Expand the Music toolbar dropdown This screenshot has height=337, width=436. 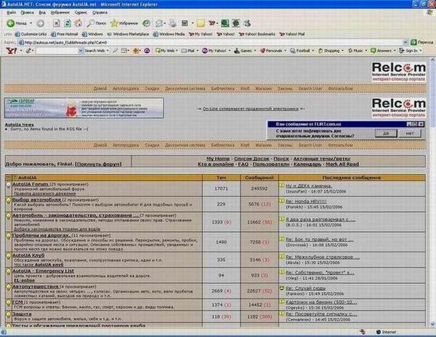tap(357, 50)
